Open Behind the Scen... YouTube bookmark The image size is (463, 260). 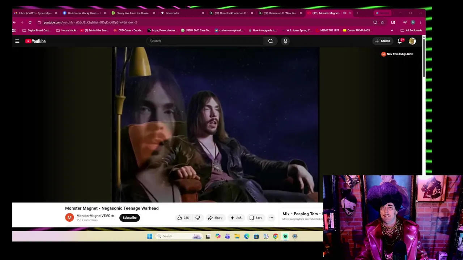tap(95, 30)
